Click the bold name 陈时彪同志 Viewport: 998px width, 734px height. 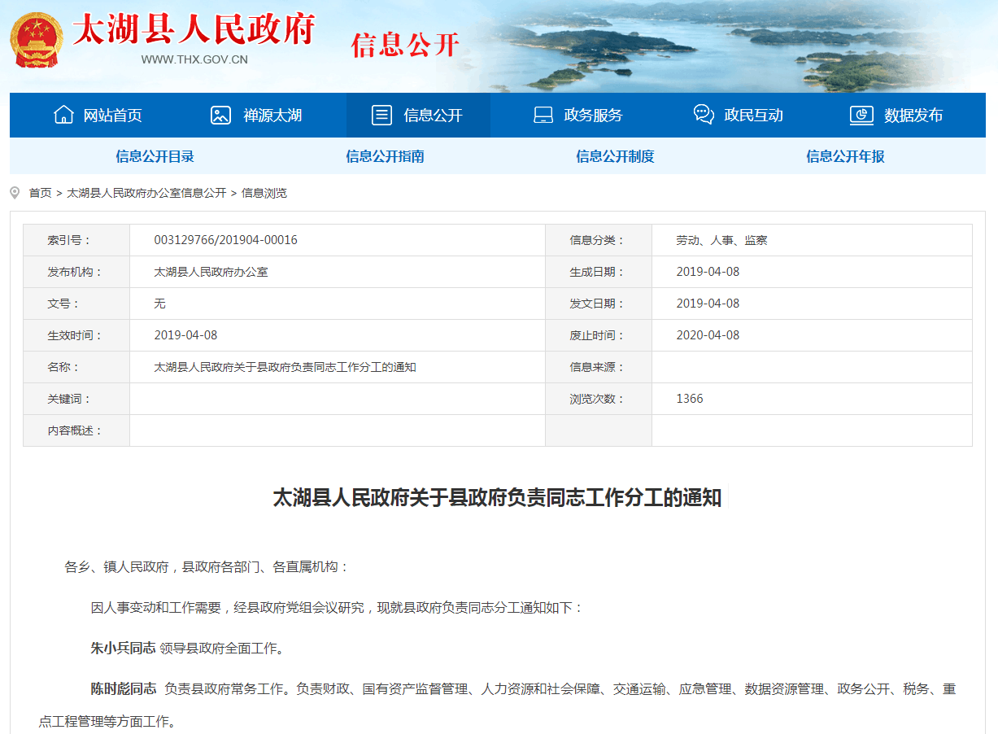(x=123, y=688)
